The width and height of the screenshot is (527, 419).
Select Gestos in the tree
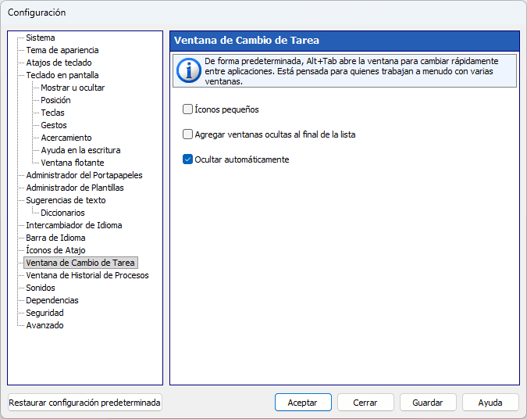tap(54, 125)
